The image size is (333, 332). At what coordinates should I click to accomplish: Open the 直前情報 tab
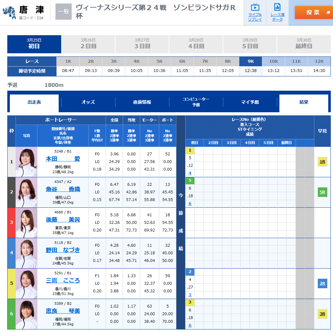point(142,102)
